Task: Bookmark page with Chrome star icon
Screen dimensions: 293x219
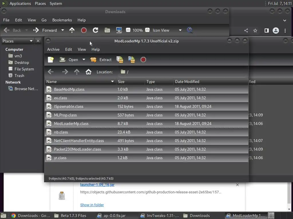Action: 255,31
